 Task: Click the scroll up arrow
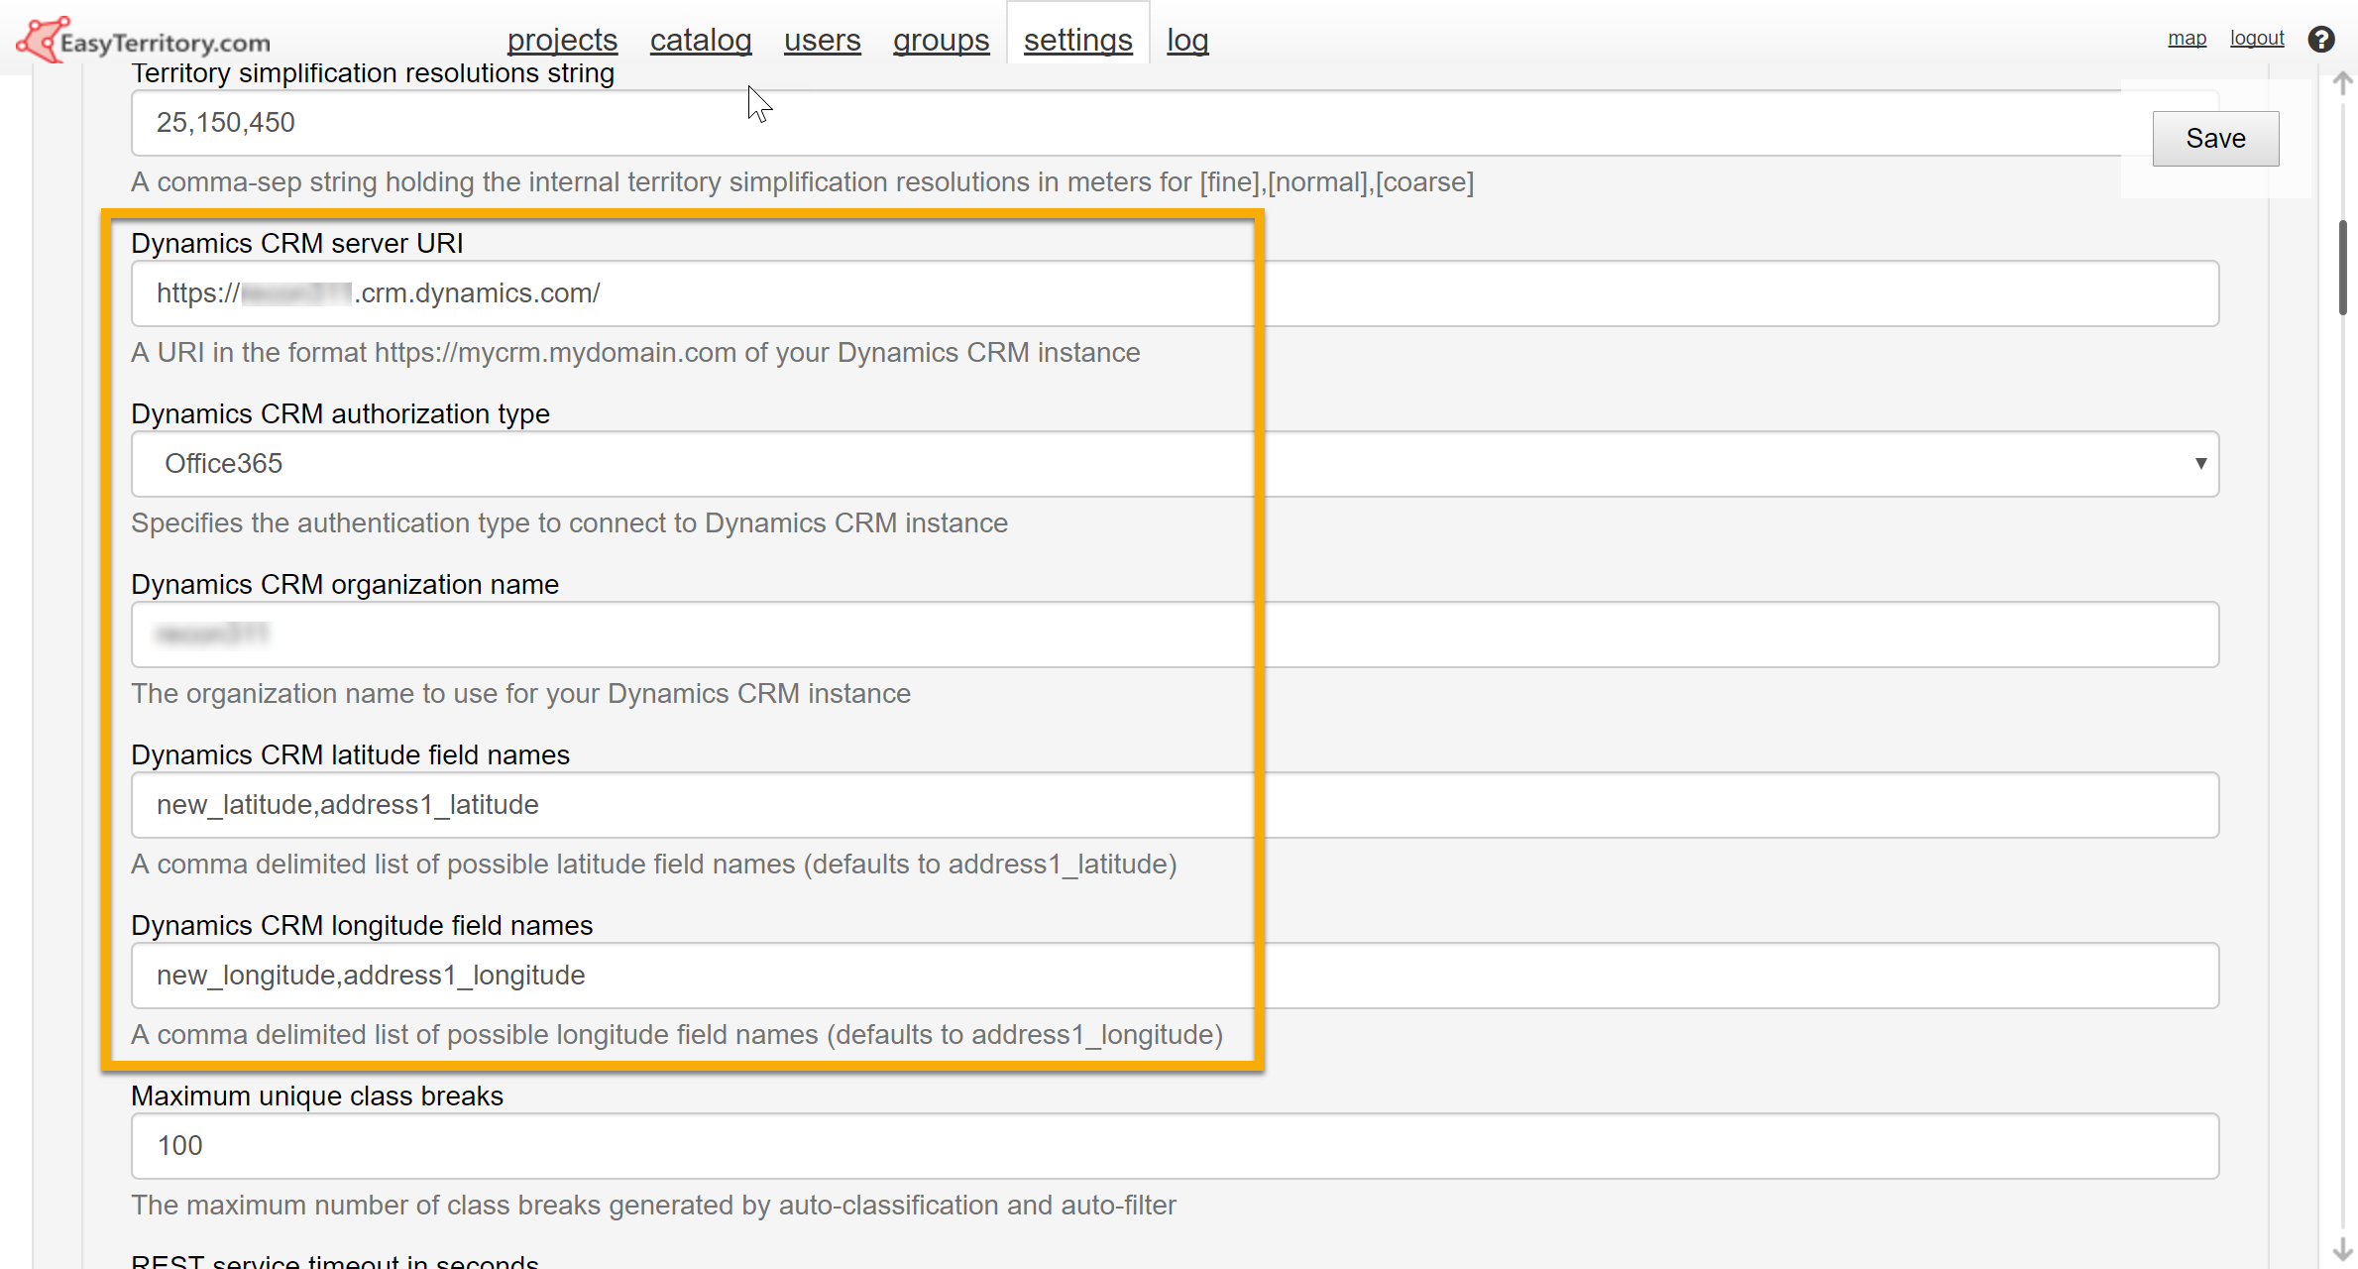point(2342,82)
